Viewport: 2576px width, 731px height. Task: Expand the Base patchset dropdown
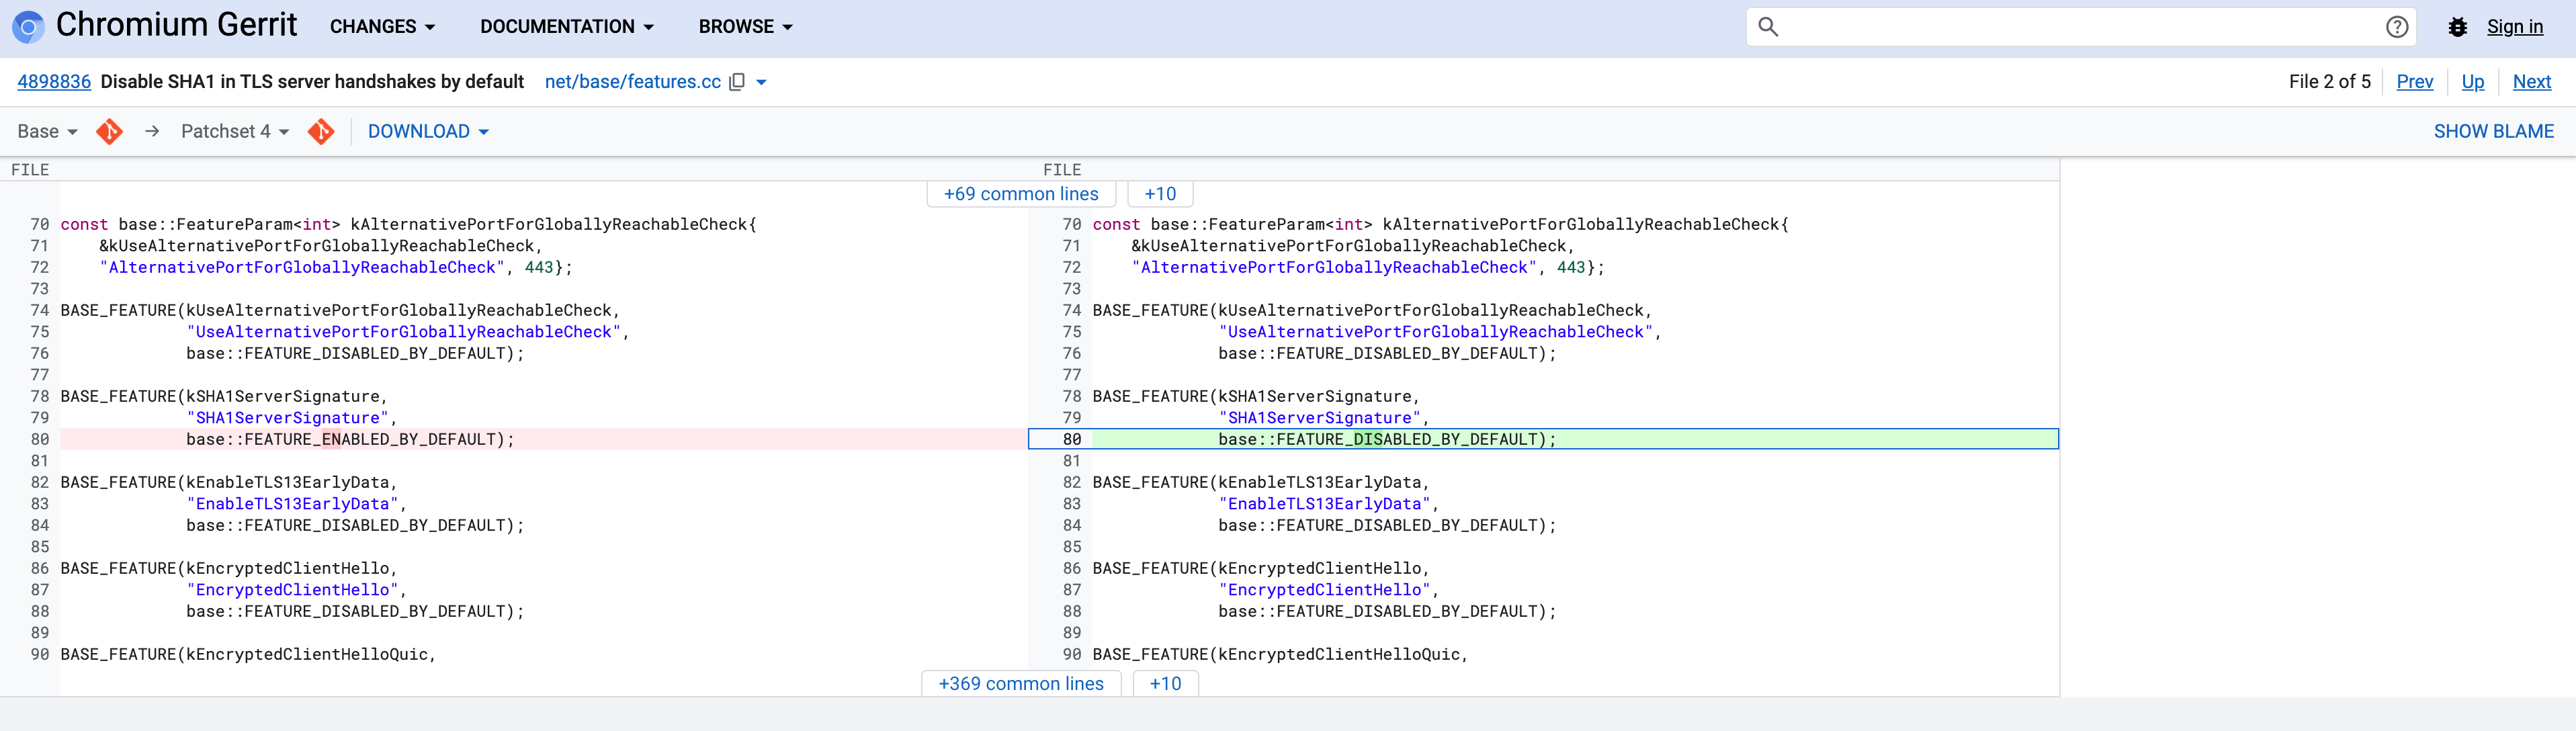click(x=47, y=131)
